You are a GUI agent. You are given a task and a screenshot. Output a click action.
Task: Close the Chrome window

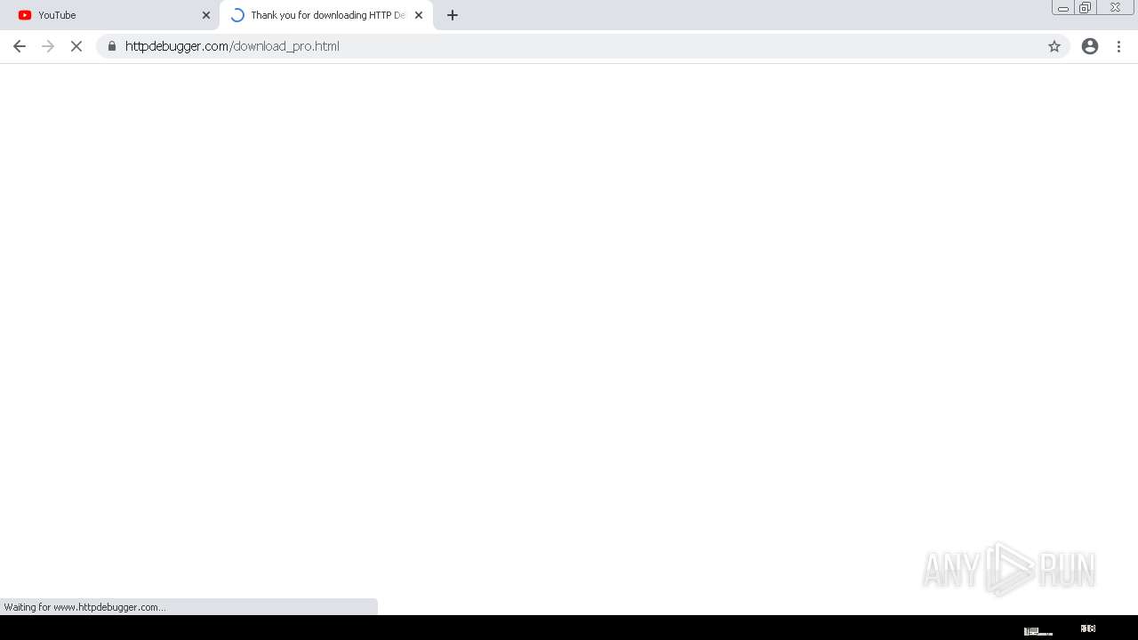1115,8
